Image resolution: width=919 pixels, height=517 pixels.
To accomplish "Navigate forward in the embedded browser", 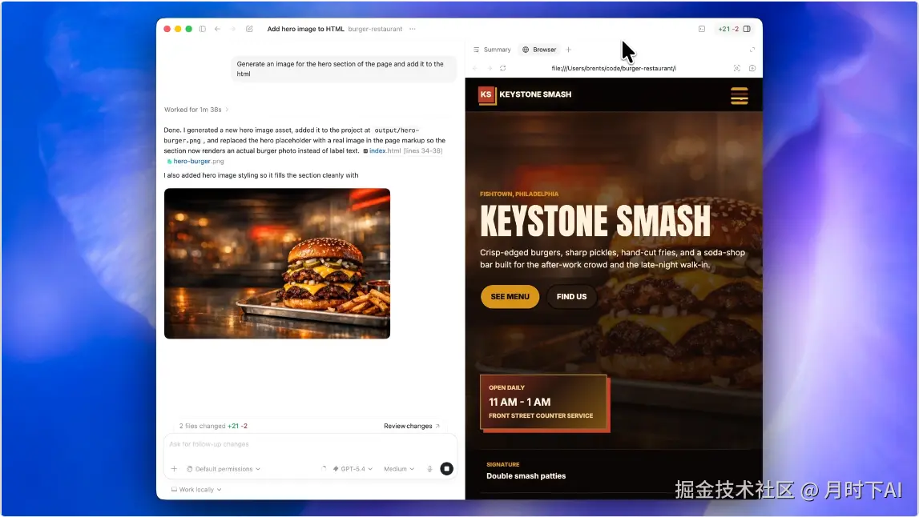I will click(490, 69).
